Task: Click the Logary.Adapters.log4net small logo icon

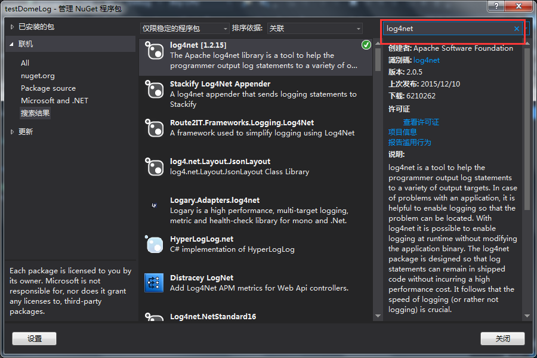Action: tap(154, 205)
